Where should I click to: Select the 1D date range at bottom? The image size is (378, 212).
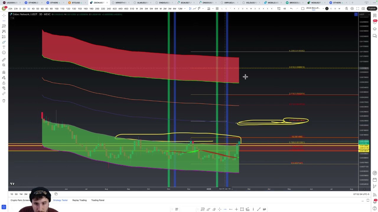coord(12,194)
